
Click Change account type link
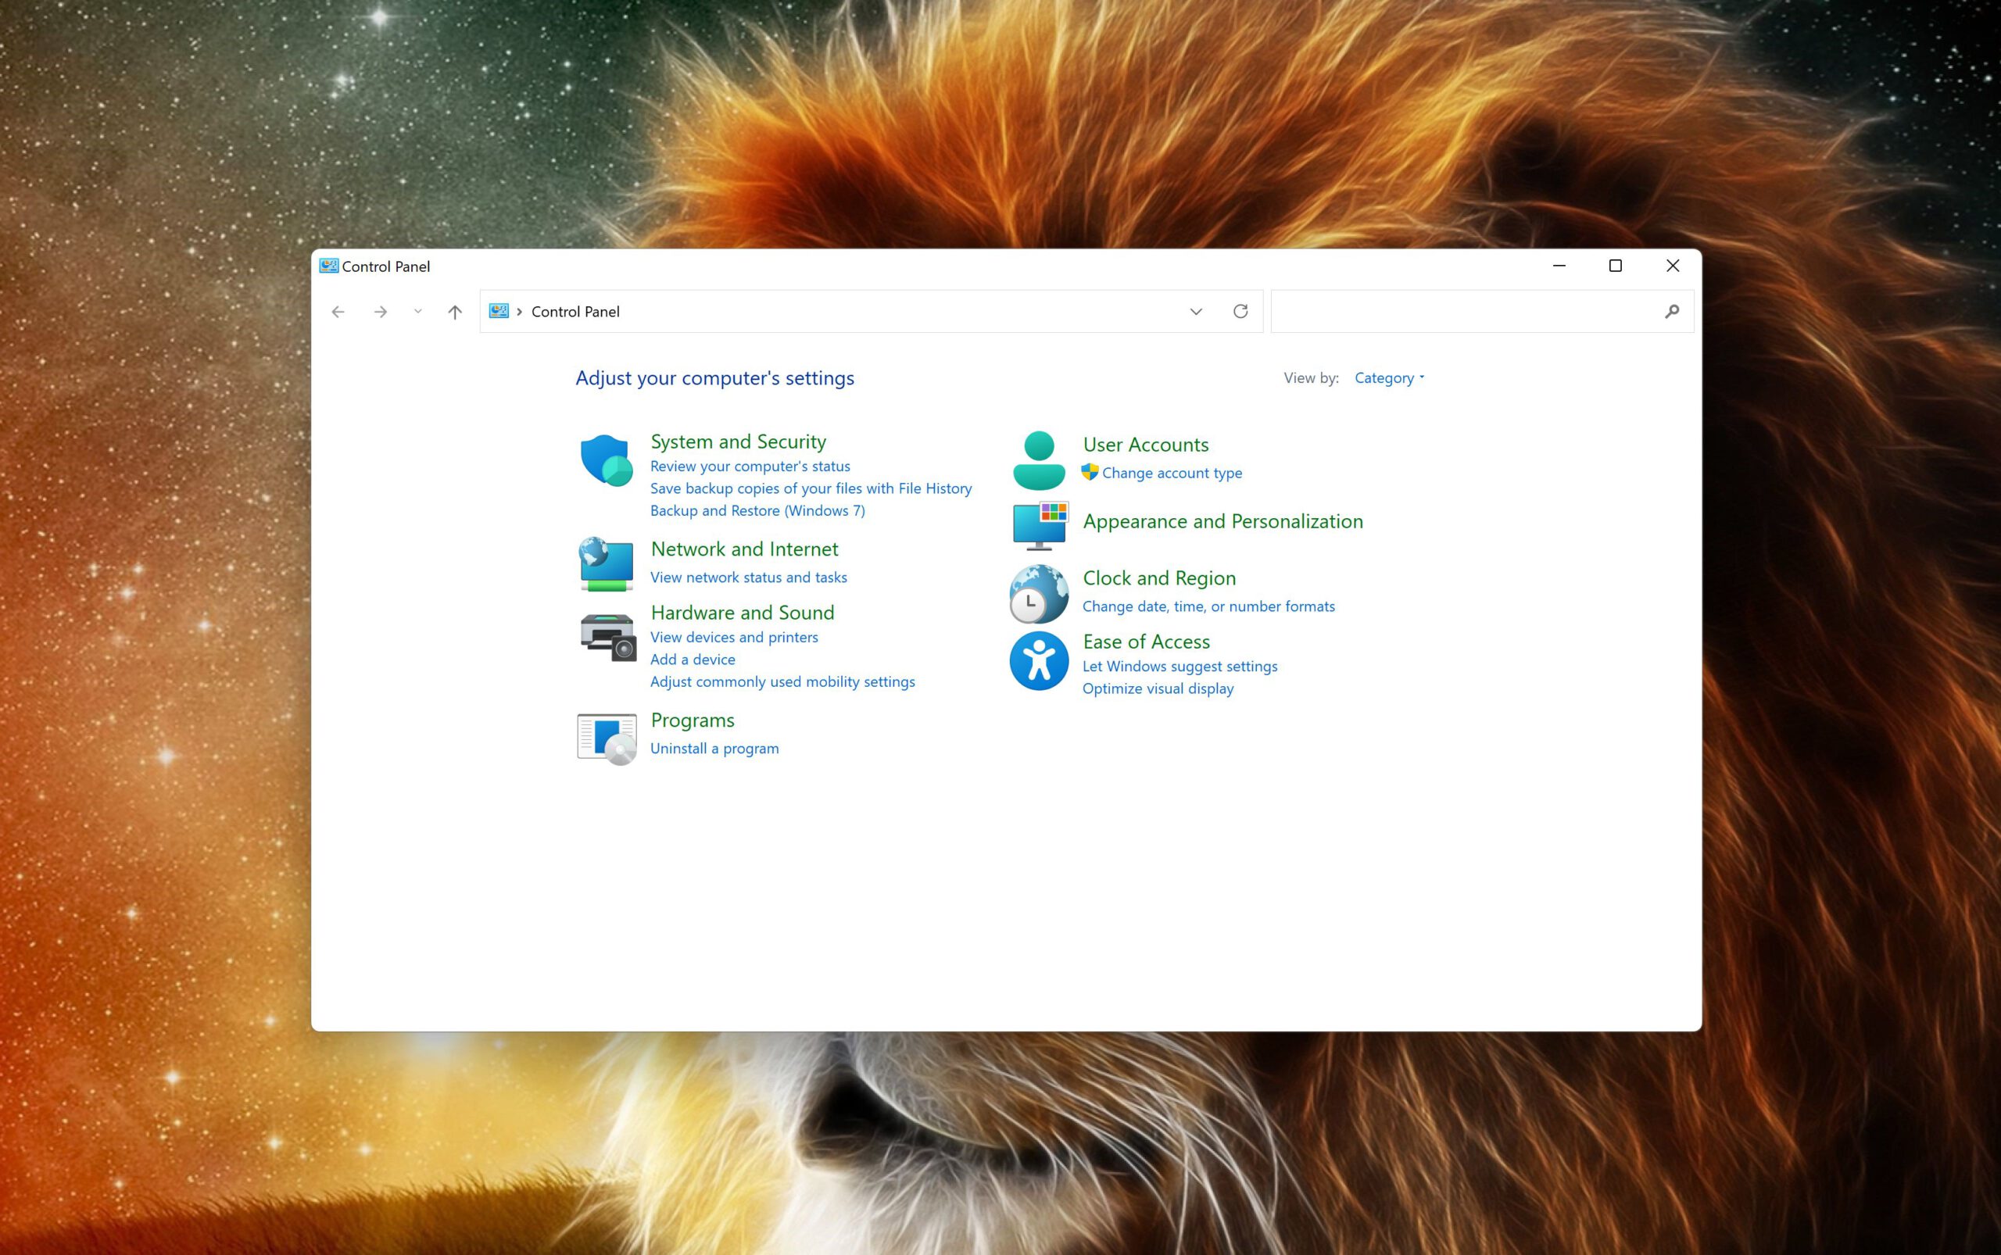1172,473
